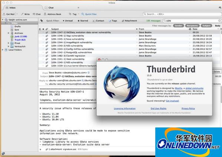Open the Address Book
This screenshot has height=157, width=222.
pyautogui.click(x=52, y=14)
